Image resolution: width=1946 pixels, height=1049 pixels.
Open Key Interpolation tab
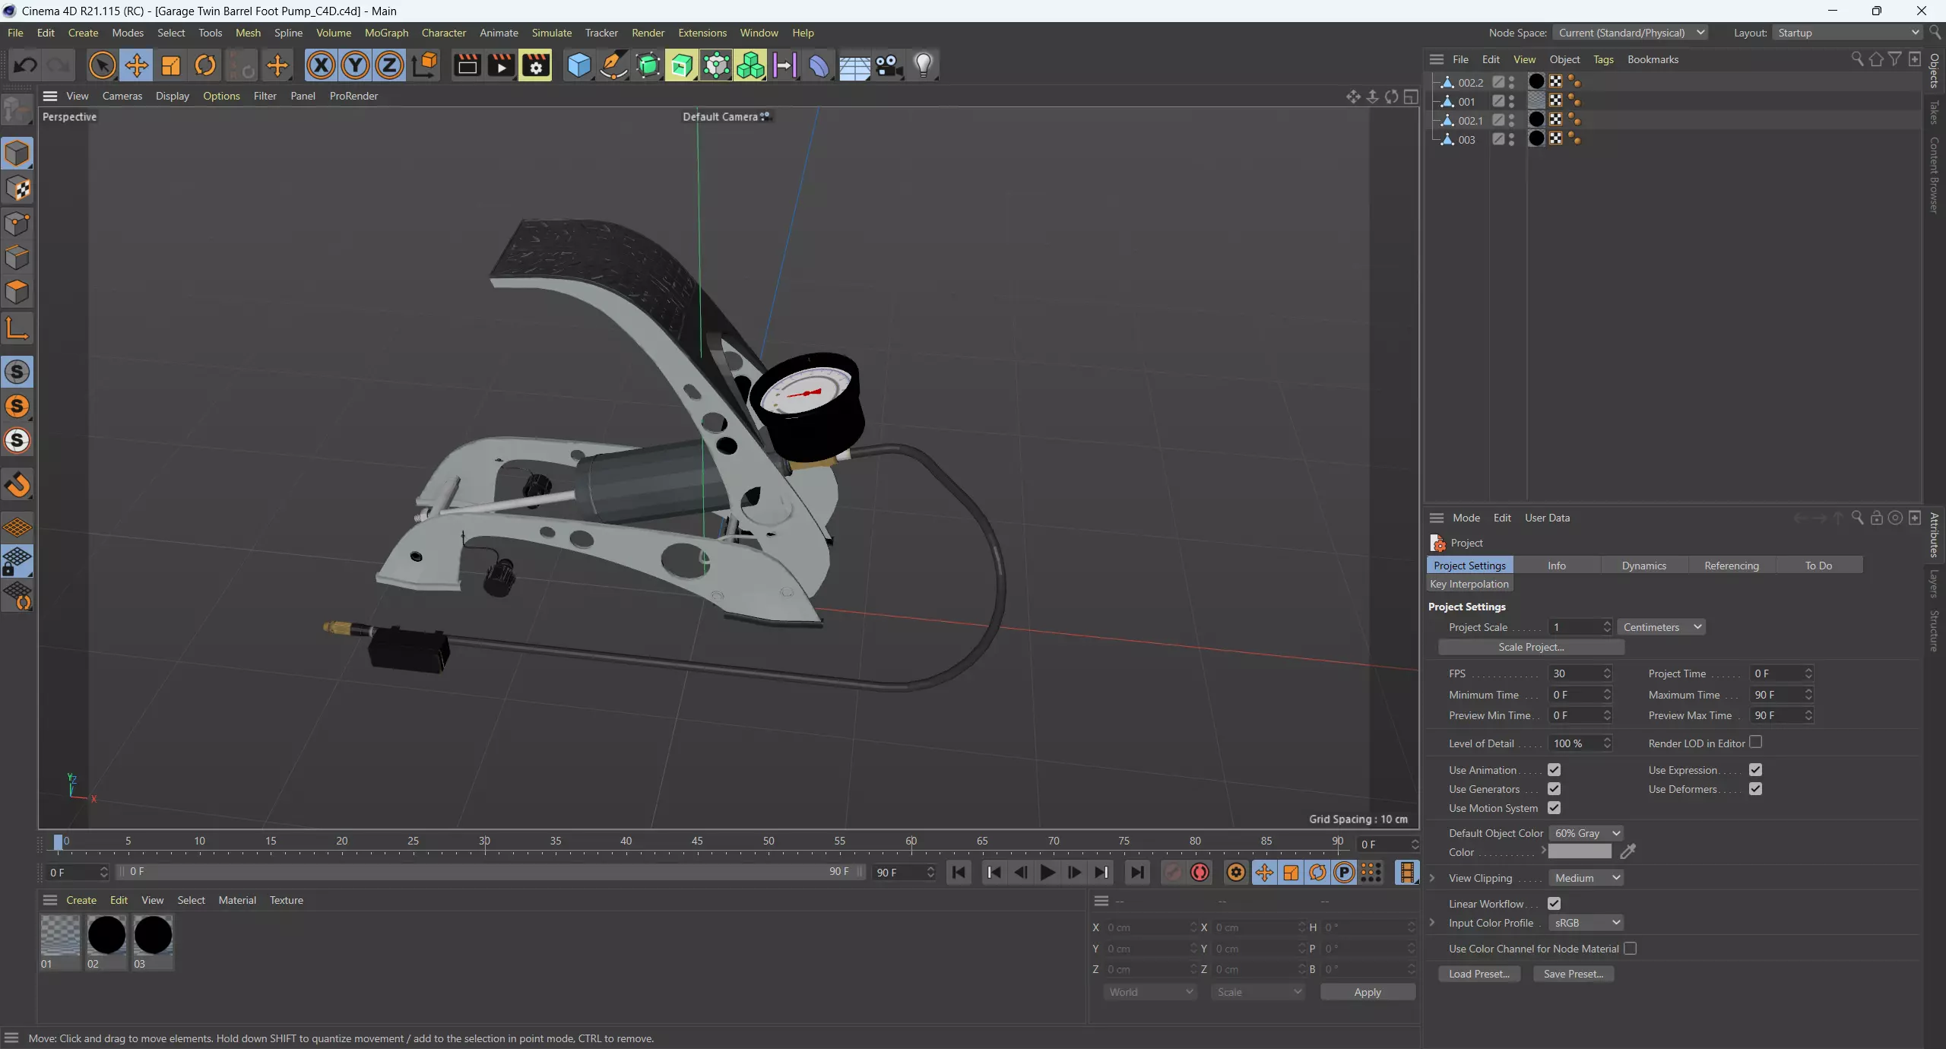click(x=1469, y=584)
